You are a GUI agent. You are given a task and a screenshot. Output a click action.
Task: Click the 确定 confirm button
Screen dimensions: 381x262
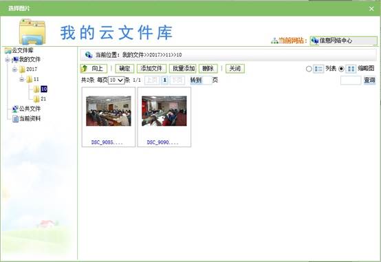click(x=124, y=69)
